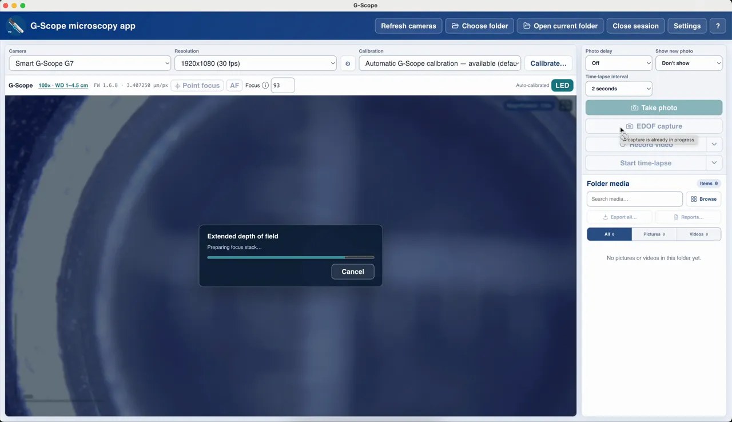
Task: Open Settings from the header
Action: pyautogui.click(x=687, y=26)
